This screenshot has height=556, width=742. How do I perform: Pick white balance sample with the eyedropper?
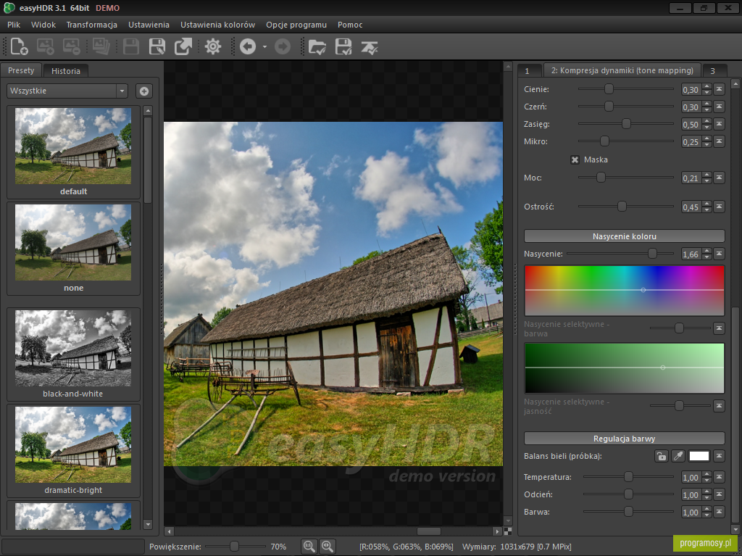678,456
